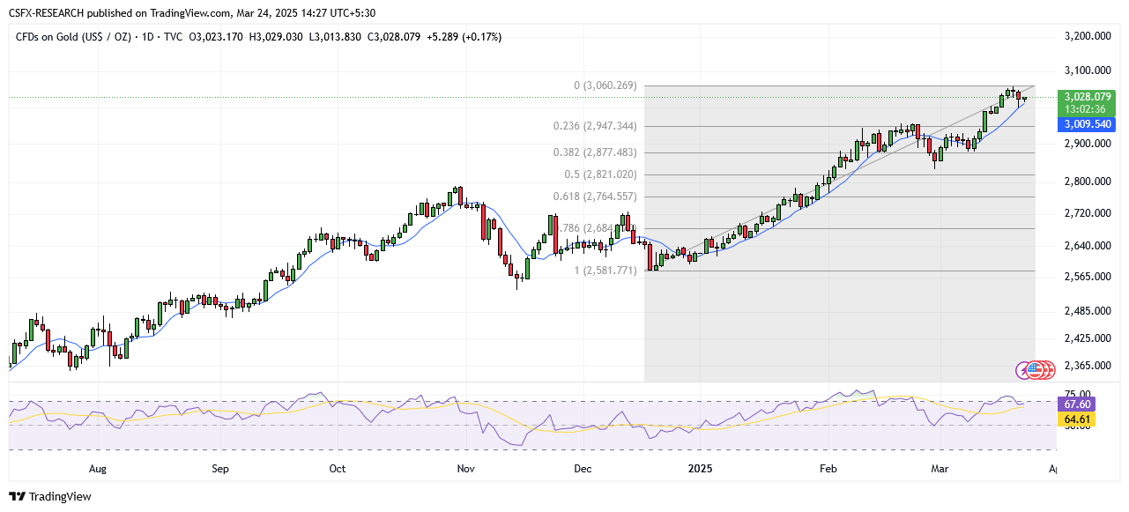Click the 75.00 RSI scale label
This screenshot has height=512, width=1129.
tap(1077, 394)
